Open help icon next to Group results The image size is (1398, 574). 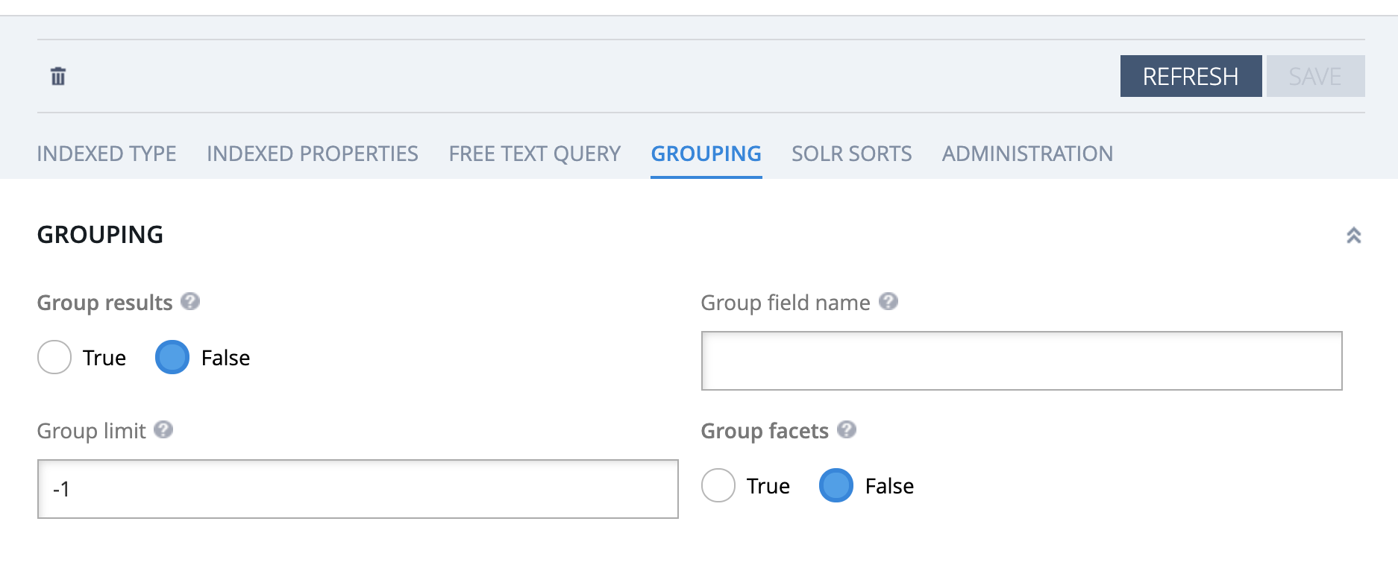[x=190, y=301]
